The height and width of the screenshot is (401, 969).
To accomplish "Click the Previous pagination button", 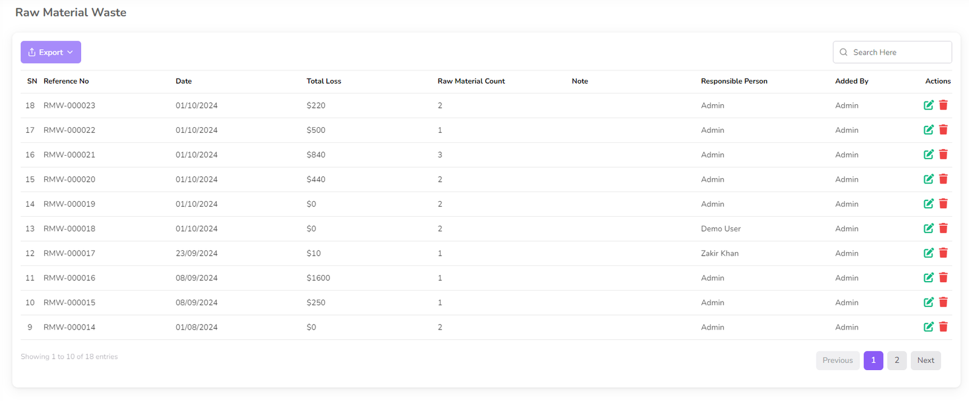I will 837,360.
